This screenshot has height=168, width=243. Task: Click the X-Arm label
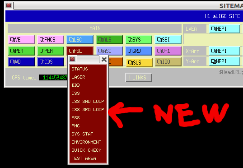coord(192,51)
